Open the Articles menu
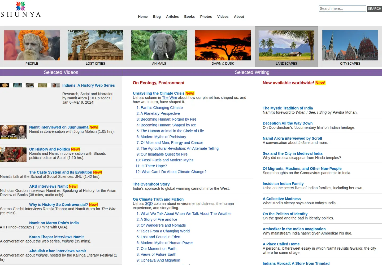Viewport: 382px width, 265px height. 172,17
